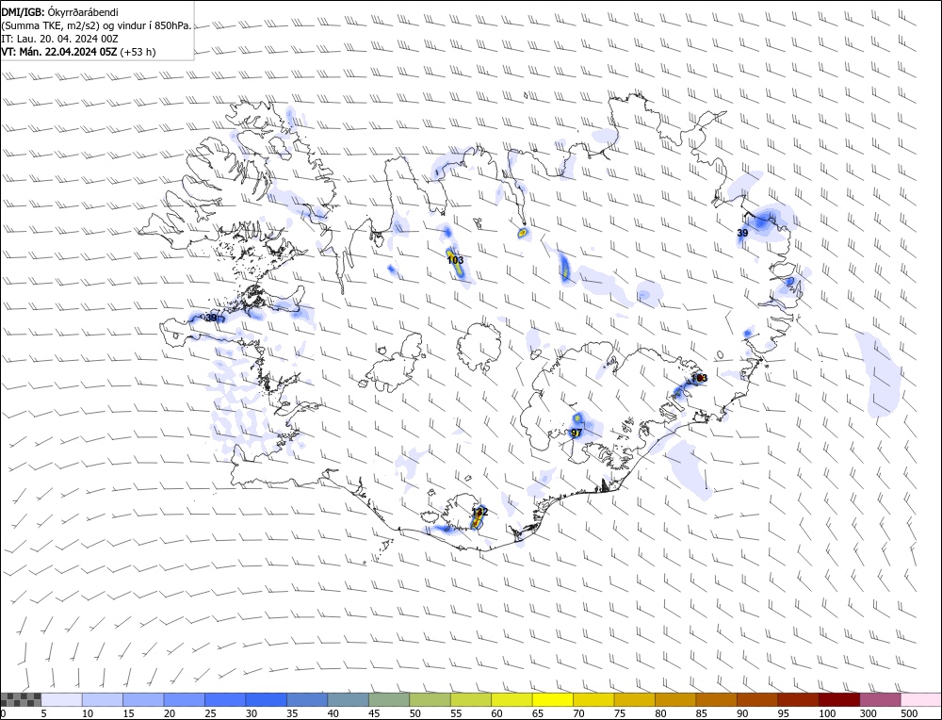The width and height of the screenshot is (942, 720).
Task: Choose the 15–20 blue legend swatch
Action: (x=143, y=699)
